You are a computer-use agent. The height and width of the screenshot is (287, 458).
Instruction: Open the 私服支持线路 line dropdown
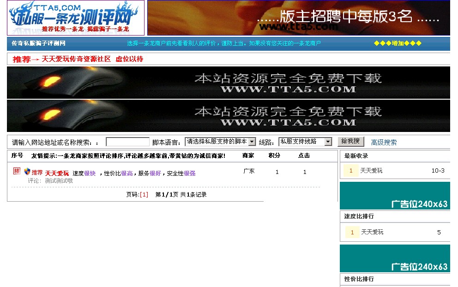(x=305, y=141)
